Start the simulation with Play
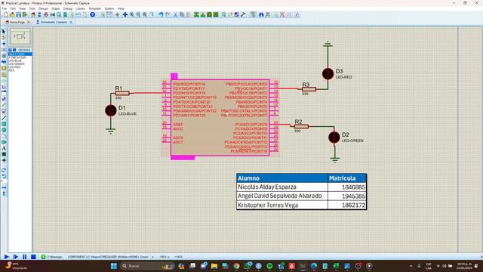 (x=6, y=257)
